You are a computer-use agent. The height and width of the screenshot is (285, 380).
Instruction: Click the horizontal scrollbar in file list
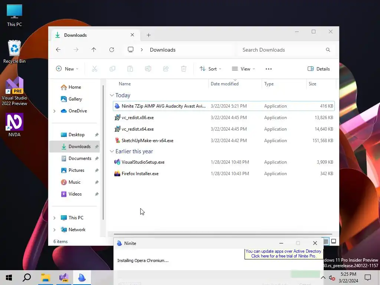(x=223, y=234)
